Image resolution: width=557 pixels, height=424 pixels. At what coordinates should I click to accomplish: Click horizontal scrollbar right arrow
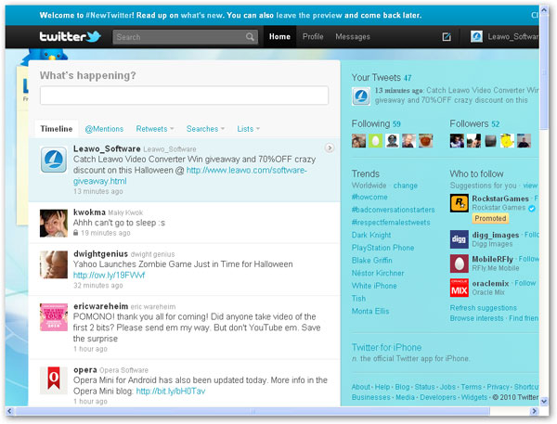[x=534, y=411]
